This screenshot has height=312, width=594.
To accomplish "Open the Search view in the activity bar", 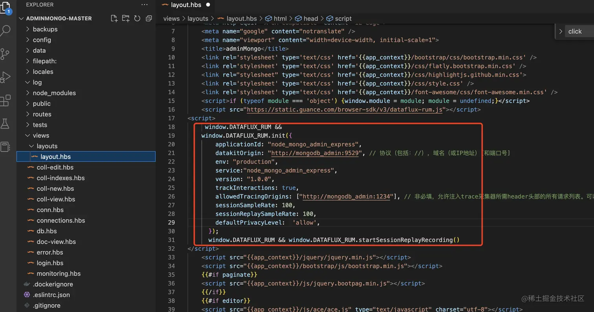I will click(5, 31).
